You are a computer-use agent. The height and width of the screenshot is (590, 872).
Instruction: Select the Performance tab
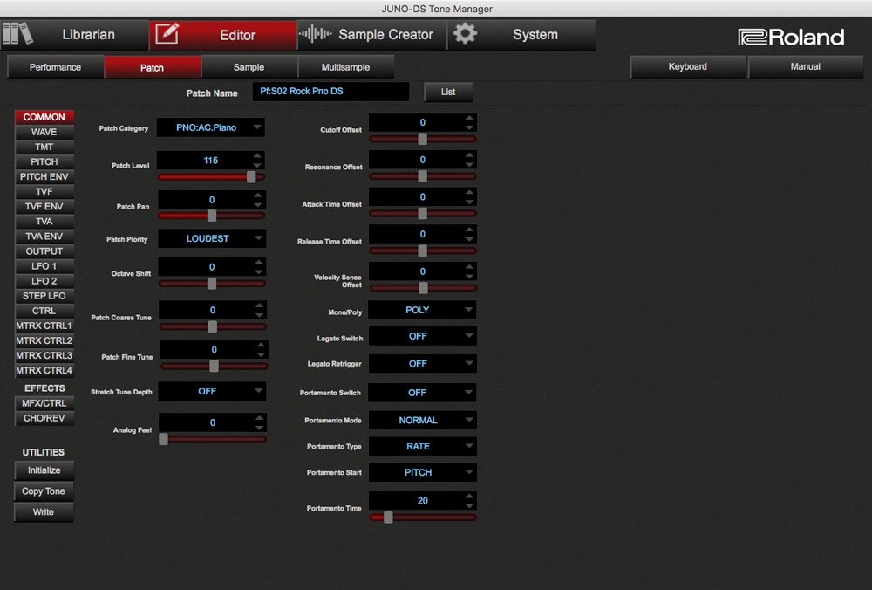[x=55, y=67]
